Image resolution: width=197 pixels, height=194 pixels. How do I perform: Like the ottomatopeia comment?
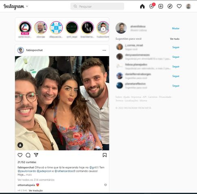(106, 185)
